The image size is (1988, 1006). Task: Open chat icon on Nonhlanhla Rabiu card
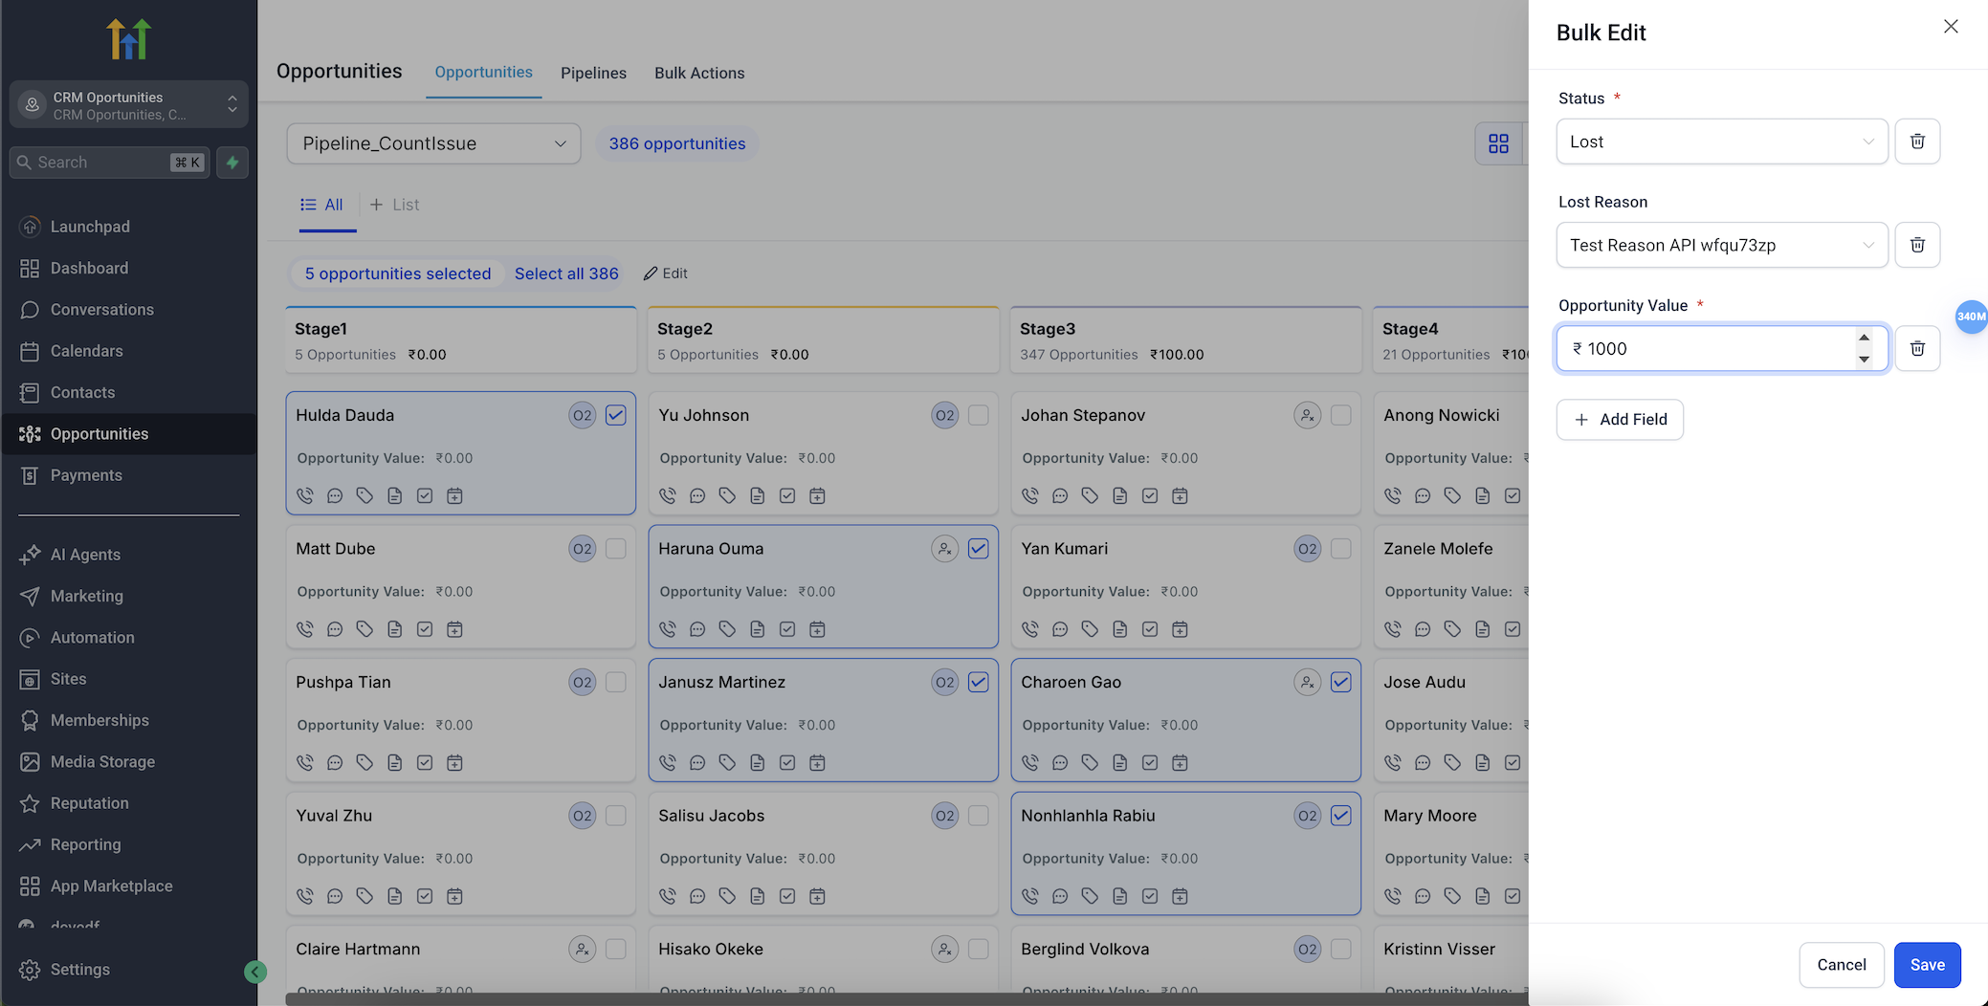click(x=1060, y=896)
